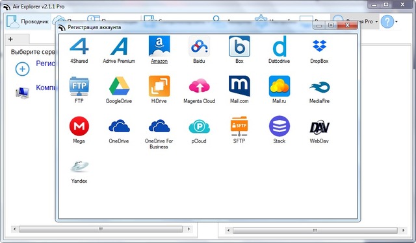The height and width of the screenshot is (243, 416).
Task: Close the Регистрация аккаунта dialog
Action: click(347, 25)
